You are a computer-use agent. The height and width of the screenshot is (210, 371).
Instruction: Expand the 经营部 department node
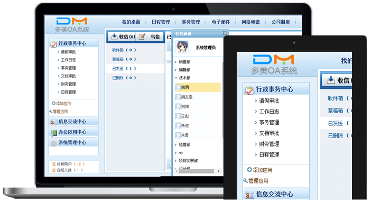tap(176, 144)
